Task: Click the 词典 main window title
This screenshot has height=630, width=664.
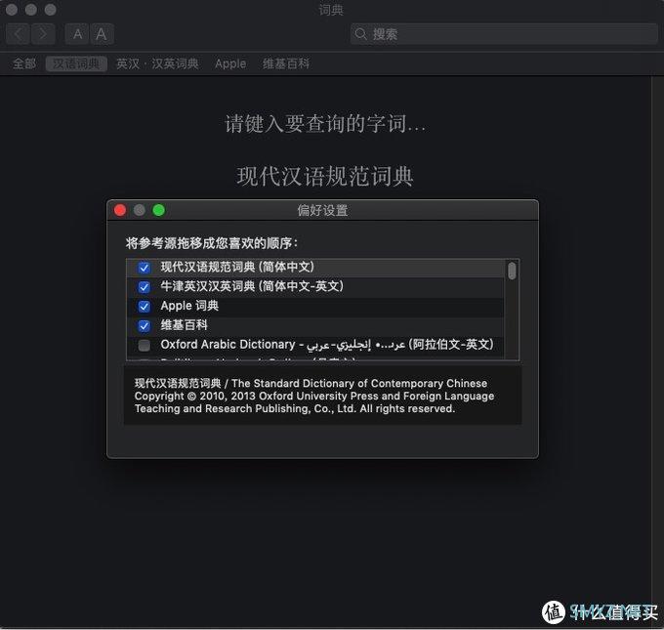Action: click(331, 10)
